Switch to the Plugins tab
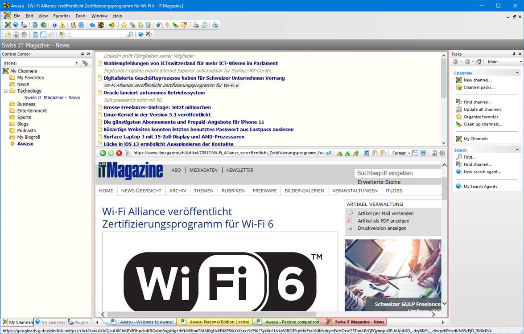524x334 pixels. tap(78, 322)
